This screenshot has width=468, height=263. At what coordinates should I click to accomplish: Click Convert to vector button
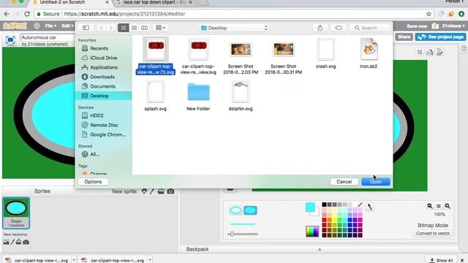click(x=433, y=233)
